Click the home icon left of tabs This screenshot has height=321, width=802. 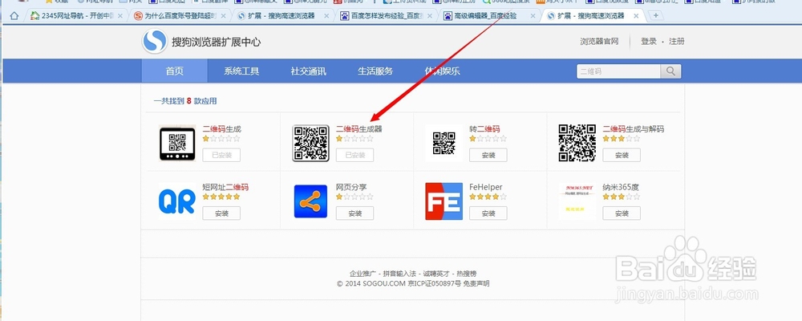[14, 16]
